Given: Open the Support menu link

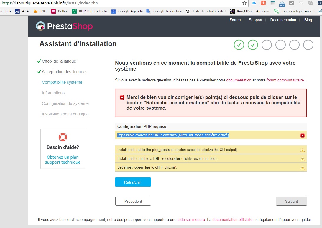Looking at the screenshot, I should tap(255, 20).
